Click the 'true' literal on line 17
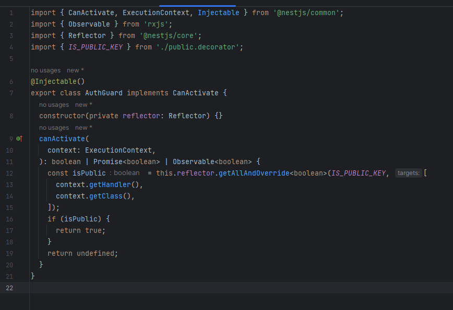Viewport: 453px width, 310px height. pos(93,230)
